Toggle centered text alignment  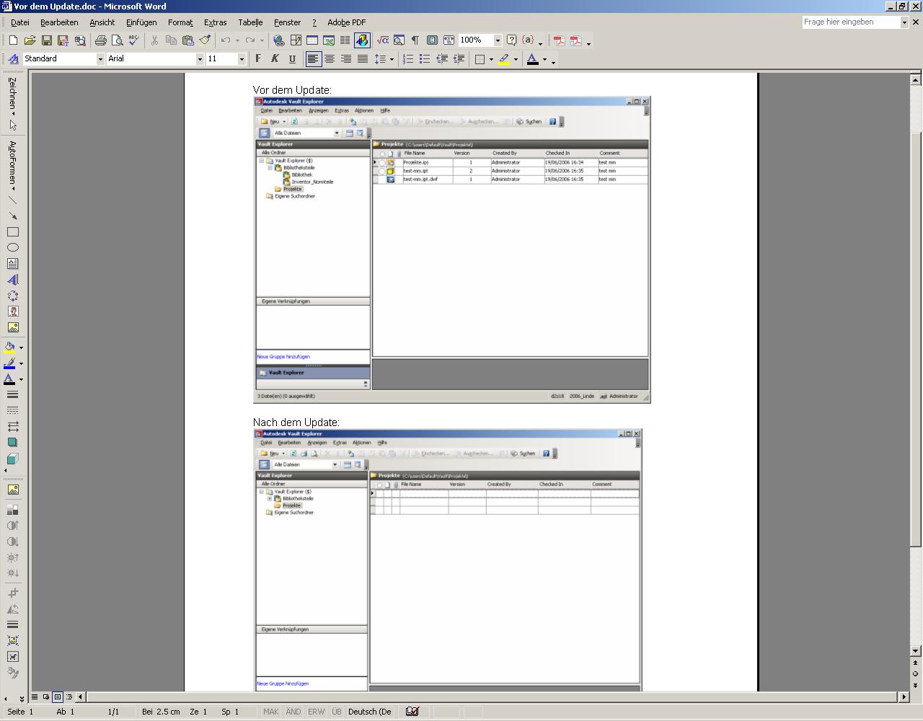[330, 59]
